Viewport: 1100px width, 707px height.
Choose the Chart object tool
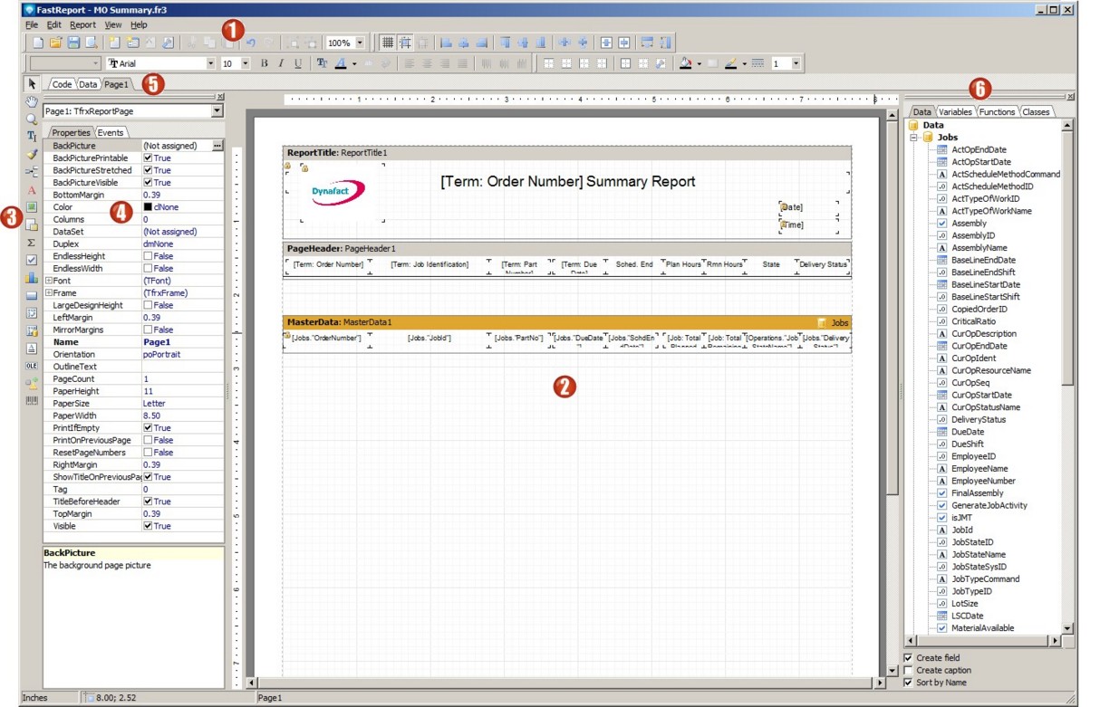tap(32, 278)
